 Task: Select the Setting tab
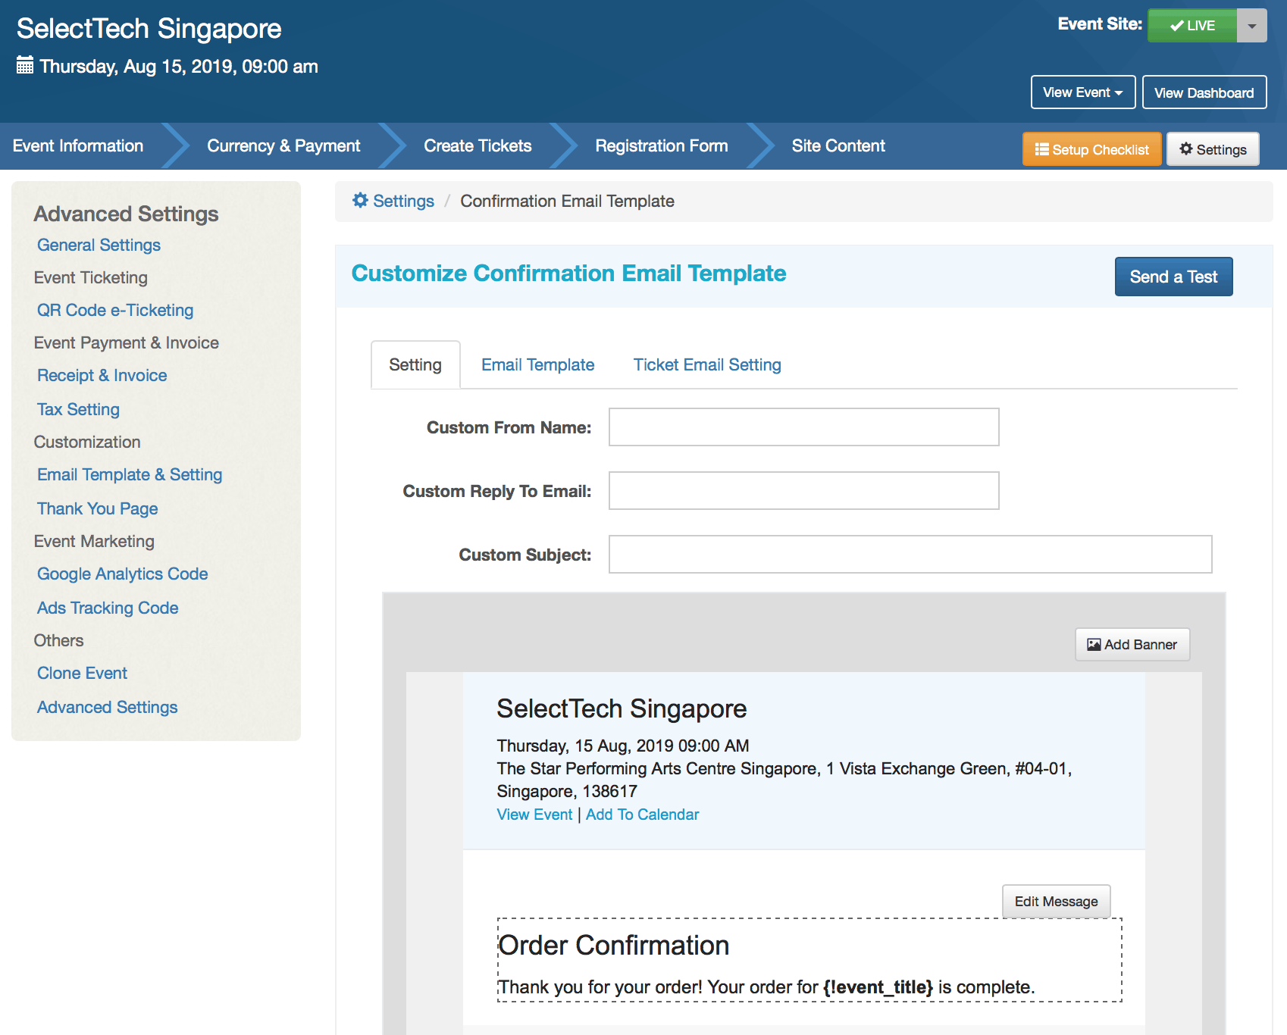pyautogui.click(x=415, y=364)
